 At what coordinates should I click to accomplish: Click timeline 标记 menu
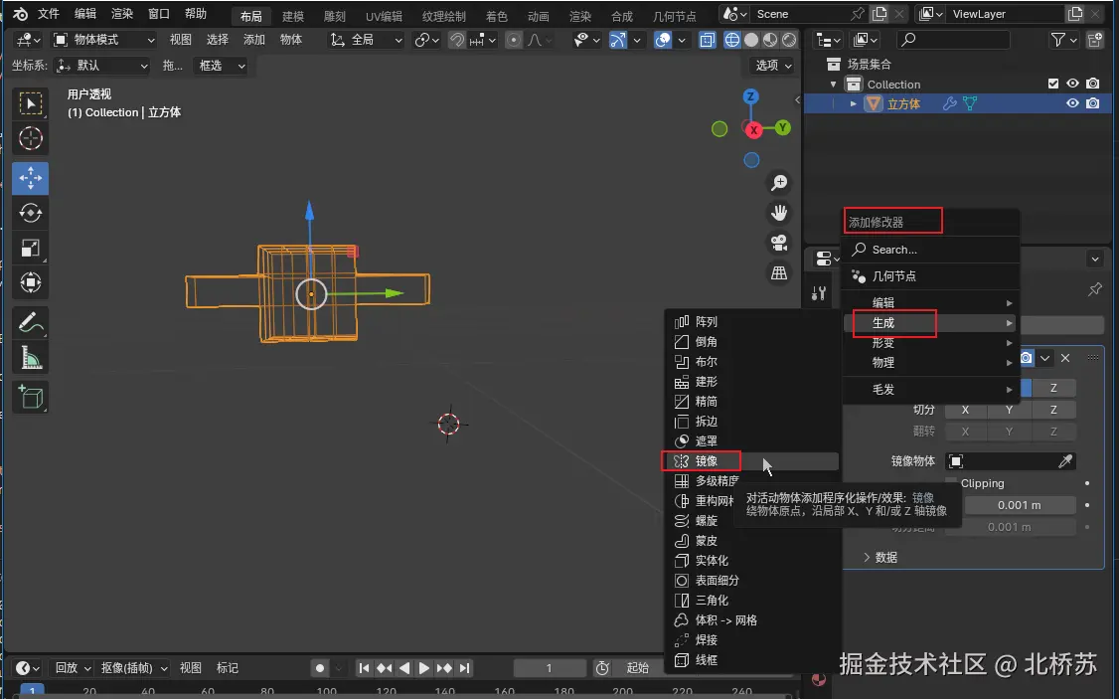click(228, 668)
